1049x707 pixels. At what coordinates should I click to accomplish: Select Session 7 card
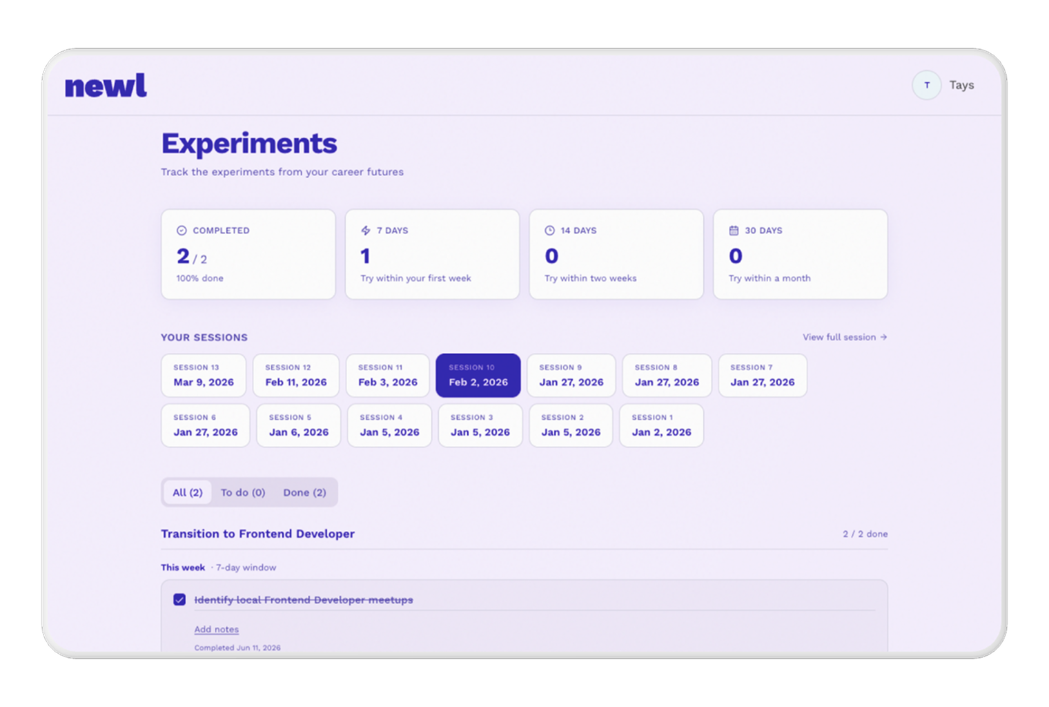[x=763, y=376]
